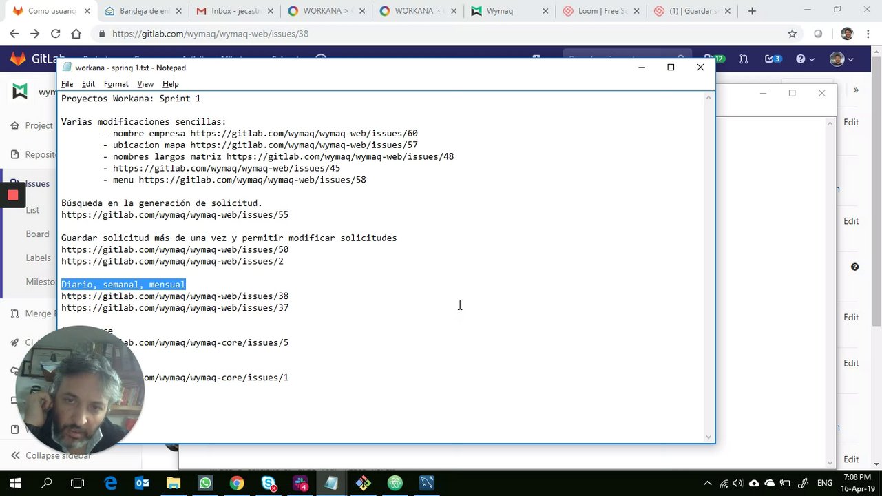Open the View menu in Notepad

(x=145, y=84)
